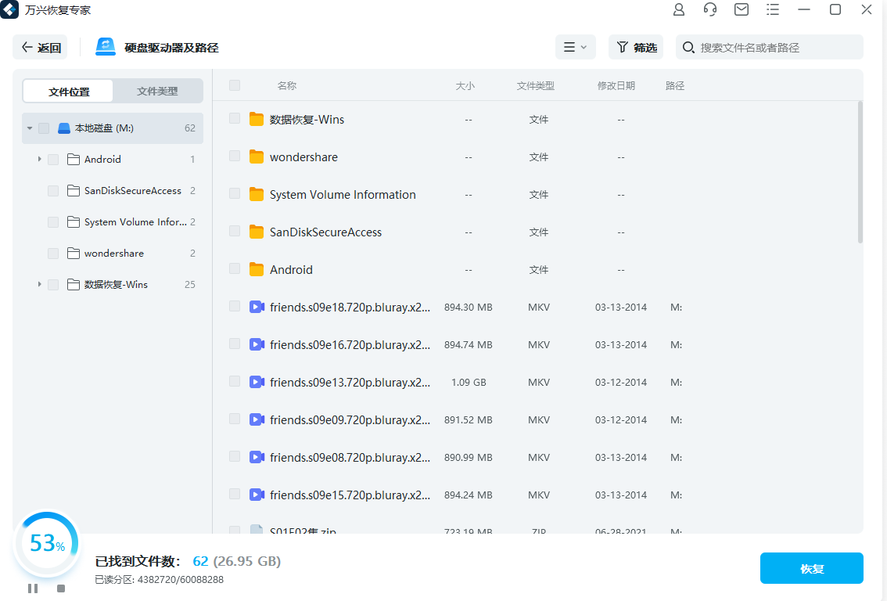Check the Android tree item checkbox
This screenshot has width=887, height=601.
(53, 160)
